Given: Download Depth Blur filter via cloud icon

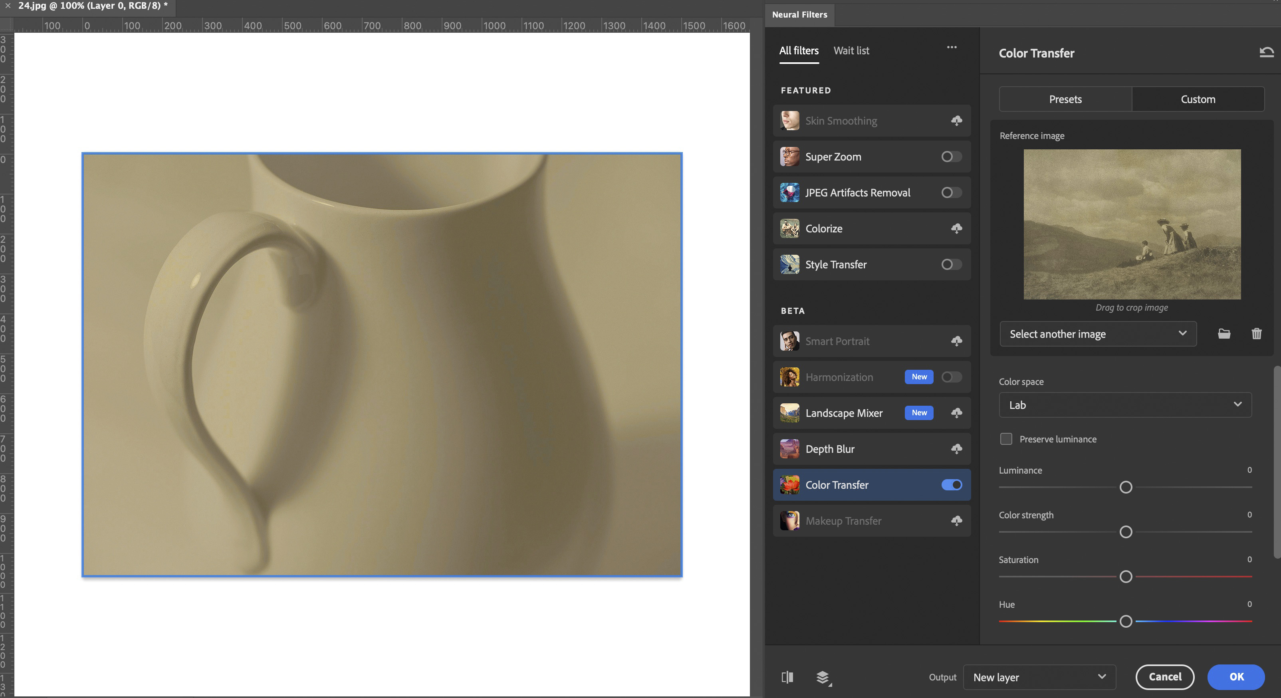Looking at the screenshot, I should point(956,448).
